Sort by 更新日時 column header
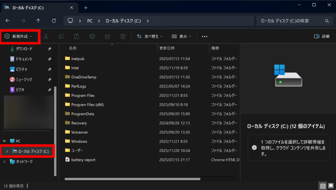The width and height of the screenshot is (336, 190). (167, 48)
